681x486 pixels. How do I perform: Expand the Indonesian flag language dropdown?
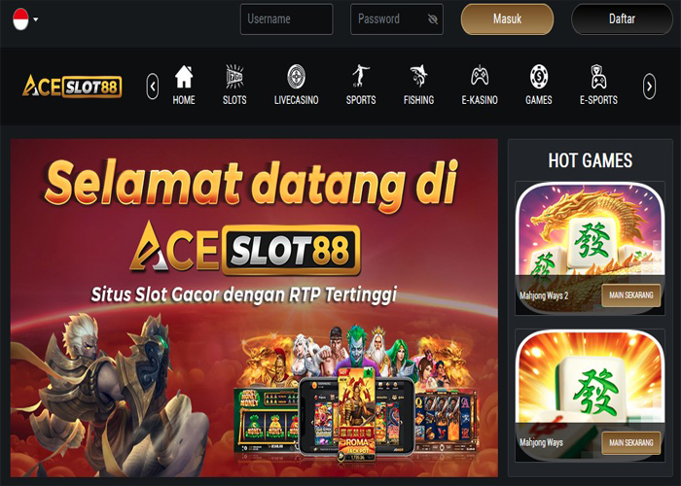24,19
